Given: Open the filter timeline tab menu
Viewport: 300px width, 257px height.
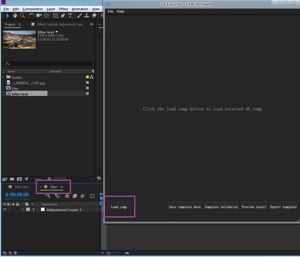Looking at the screenshot, I should point(62,187).
